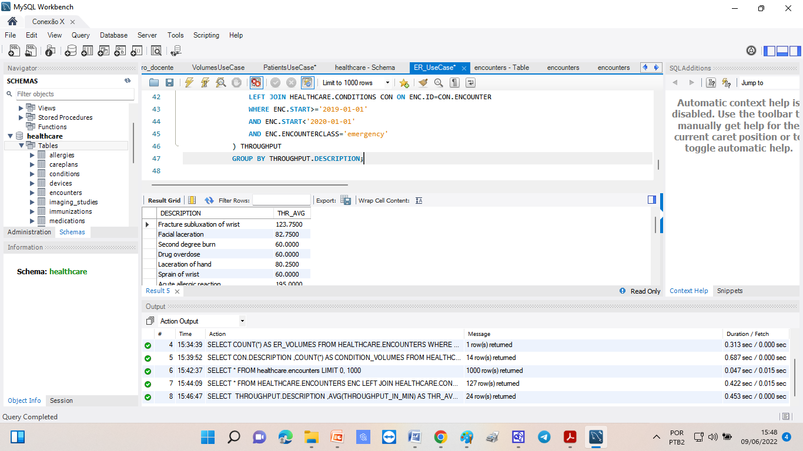Open Workbench preferences gear icon

(x=751, y=51)
